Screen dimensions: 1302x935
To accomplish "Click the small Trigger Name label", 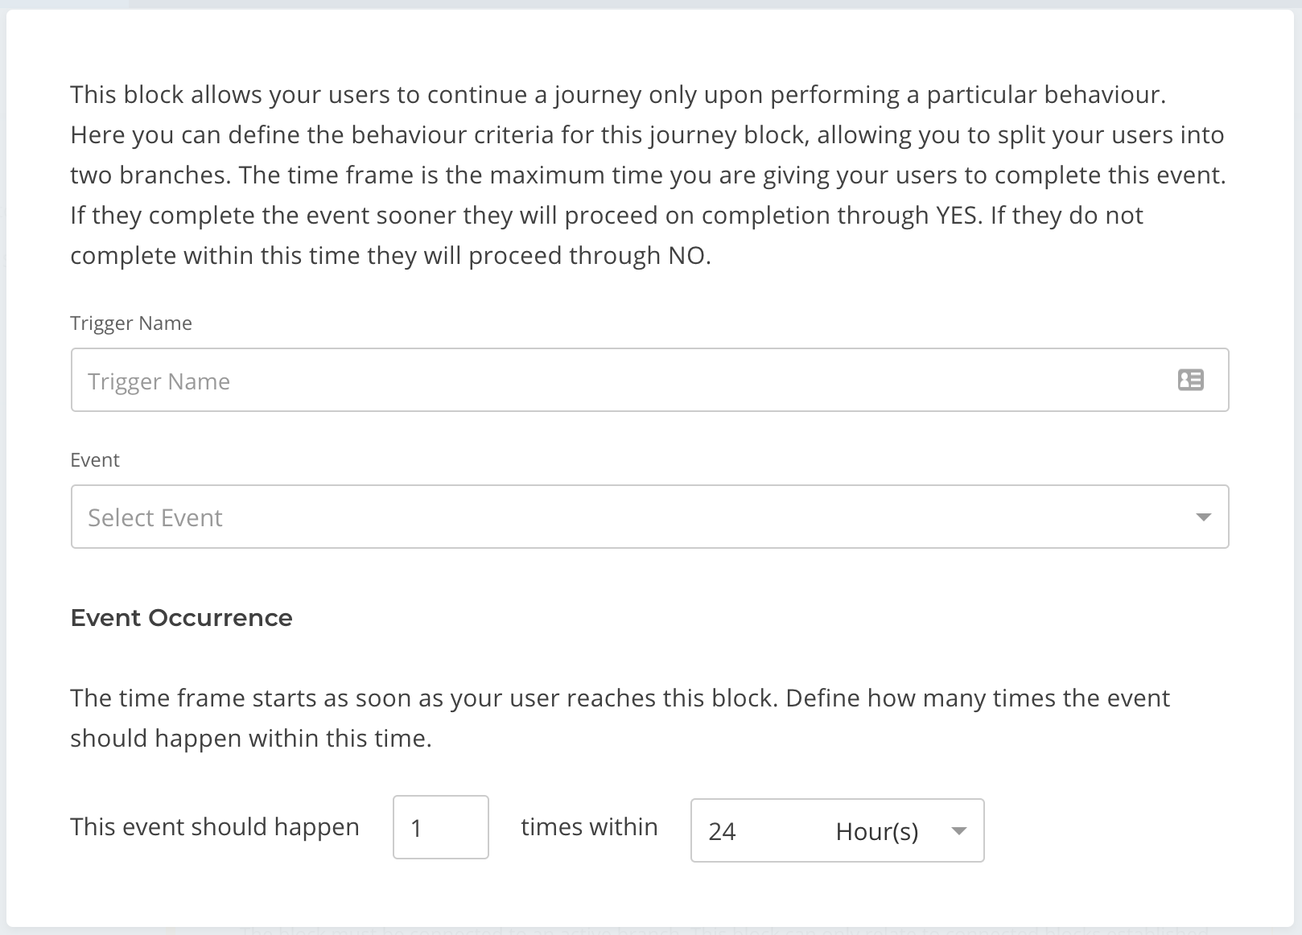I will (131, 323).
